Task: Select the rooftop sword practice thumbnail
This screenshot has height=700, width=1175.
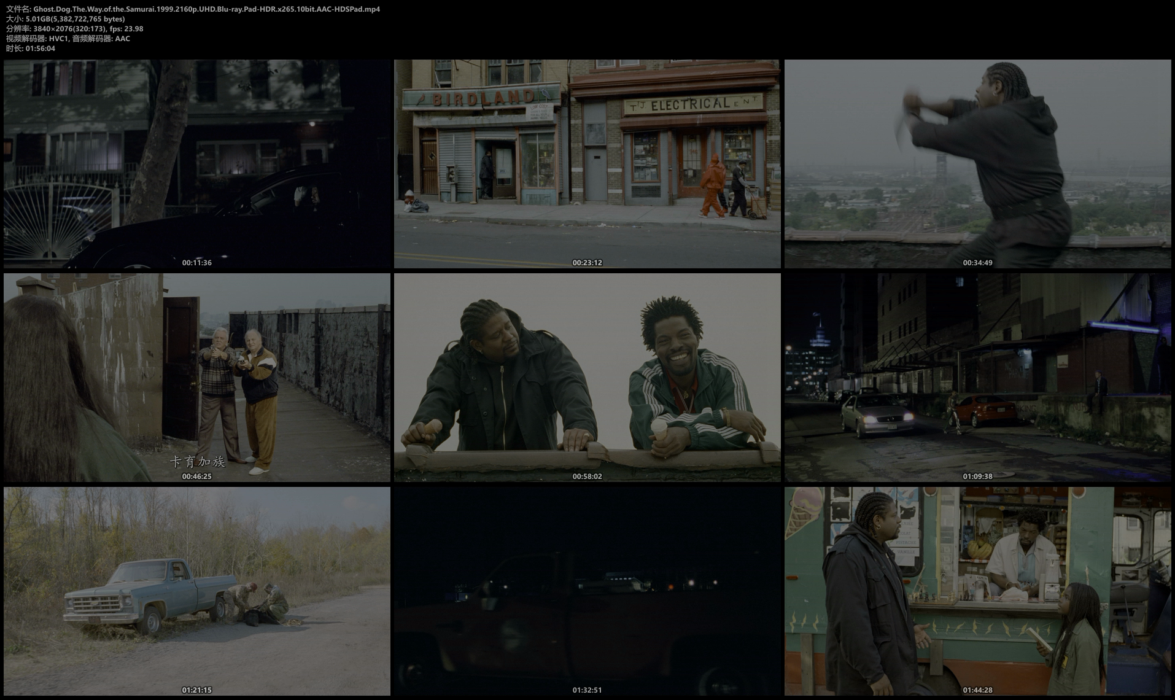Action: click(977, 164)
